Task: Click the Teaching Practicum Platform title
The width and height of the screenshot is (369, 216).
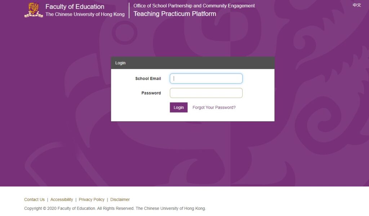Action: [175, 14]
